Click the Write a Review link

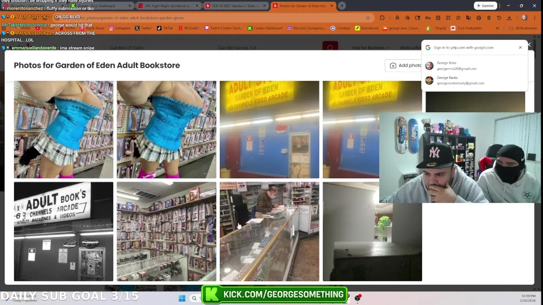(x=411, y=47)
